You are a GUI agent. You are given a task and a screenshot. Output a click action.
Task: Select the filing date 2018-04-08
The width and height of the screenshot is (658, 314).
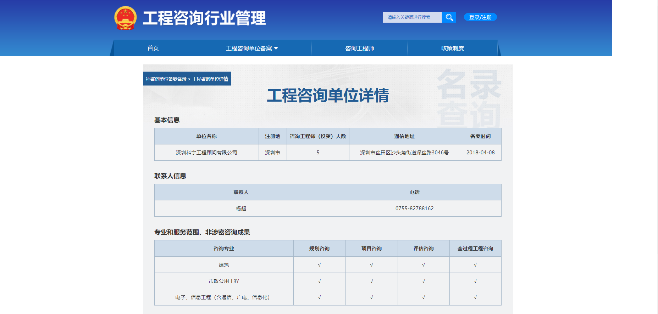[x=481, y=153]
